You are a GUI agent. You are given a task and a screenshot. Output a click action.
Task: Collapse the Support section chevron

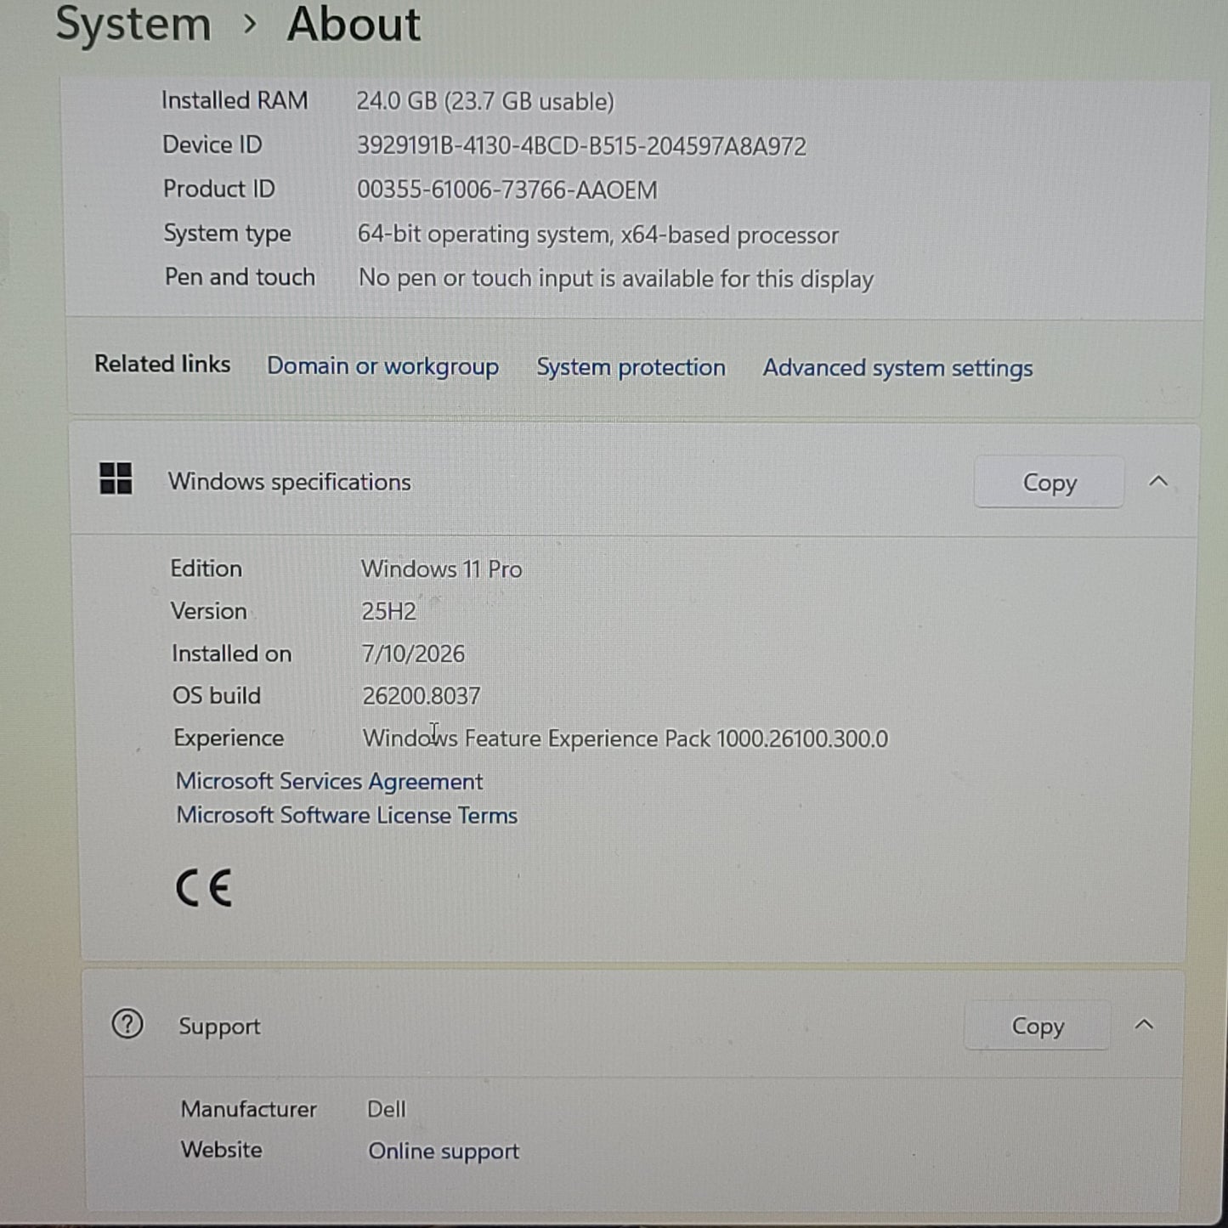pos(1144,1025)
